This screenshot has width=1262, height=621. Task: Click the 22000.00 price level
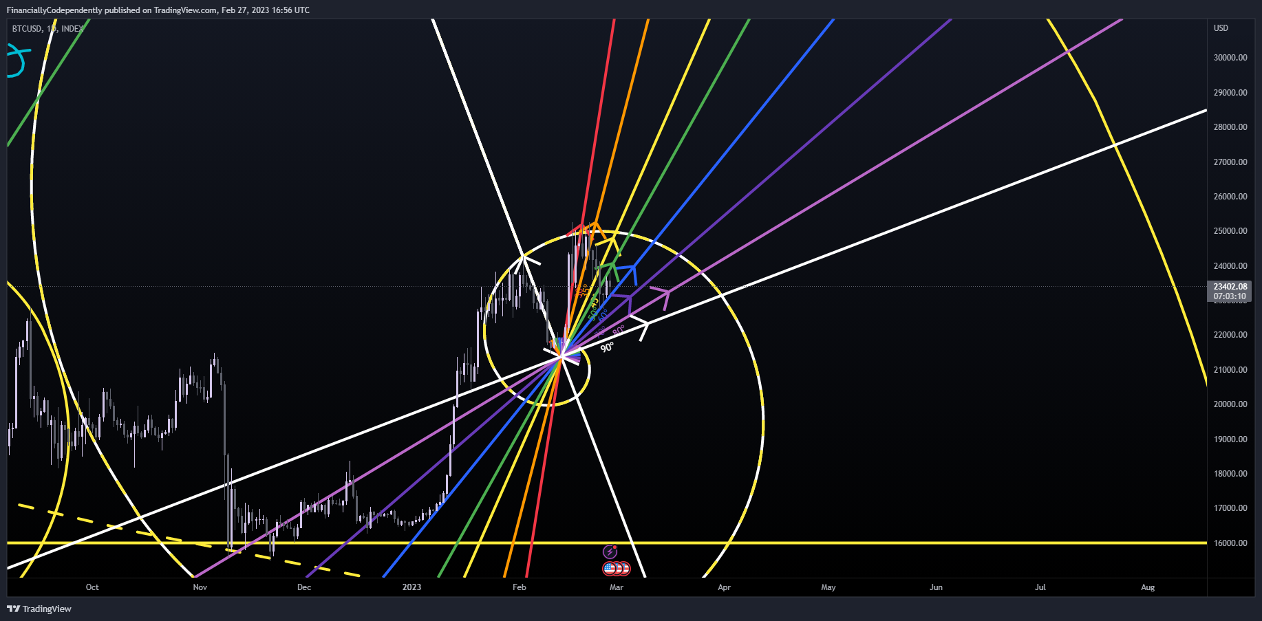[1230, 335]
